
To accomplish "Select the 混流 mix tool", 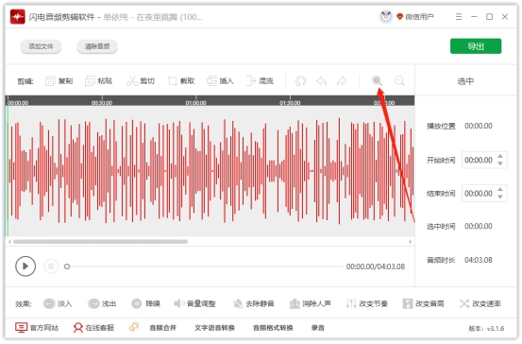I will [x=260, y=80].
